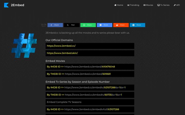The image size is (185, 115).
Task: Share the page via Messenger
Action: tap(105, 25)
